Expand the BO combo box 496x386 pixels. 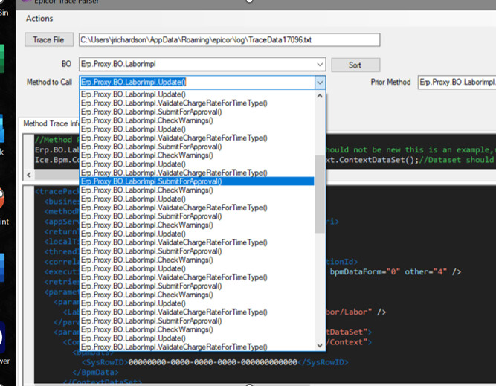[320, 65]
